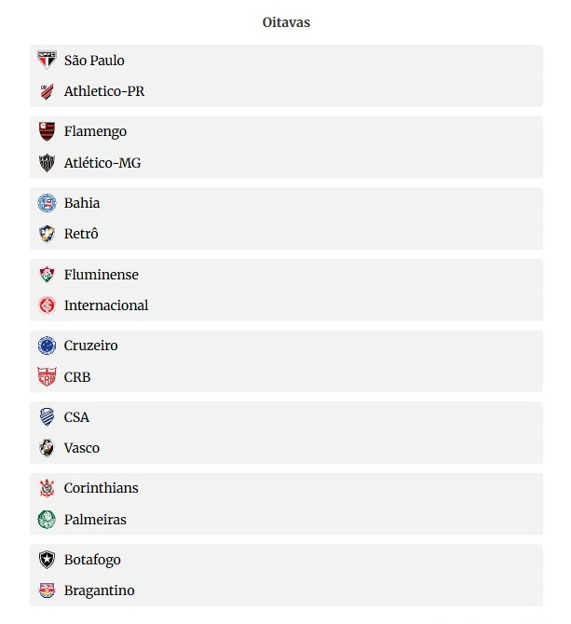Click the São Paulo club crest
Screen dimensions: 571x624
pyautogui.click(x=47, y=61)
